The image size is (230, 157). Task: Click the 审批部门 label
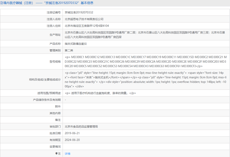pyautogui.click(x=55, y=126)
